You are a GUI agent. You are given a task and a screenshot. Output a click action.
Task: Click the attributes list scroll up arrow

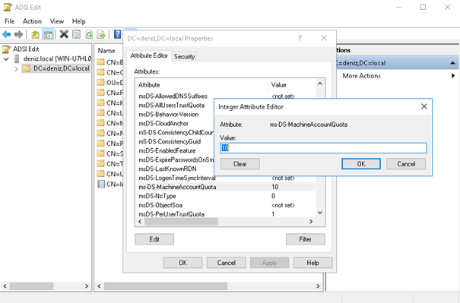coord(320,84)
